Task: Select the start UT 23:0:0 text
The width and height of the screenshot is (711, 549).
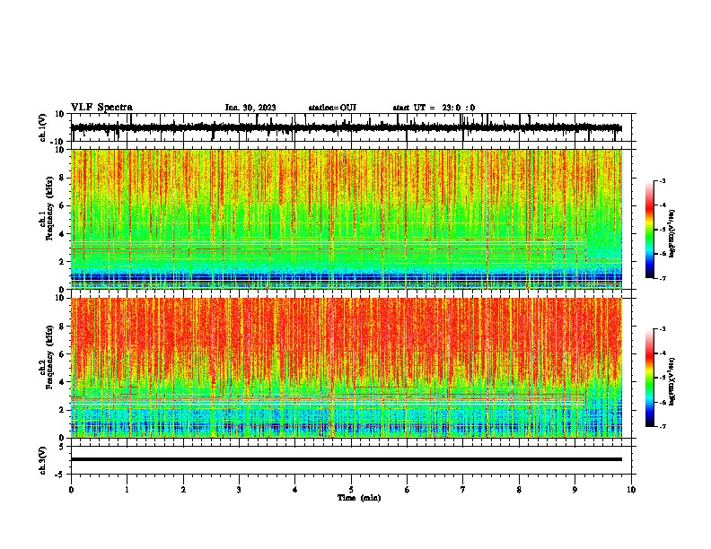Action: [x=434, y=108]
